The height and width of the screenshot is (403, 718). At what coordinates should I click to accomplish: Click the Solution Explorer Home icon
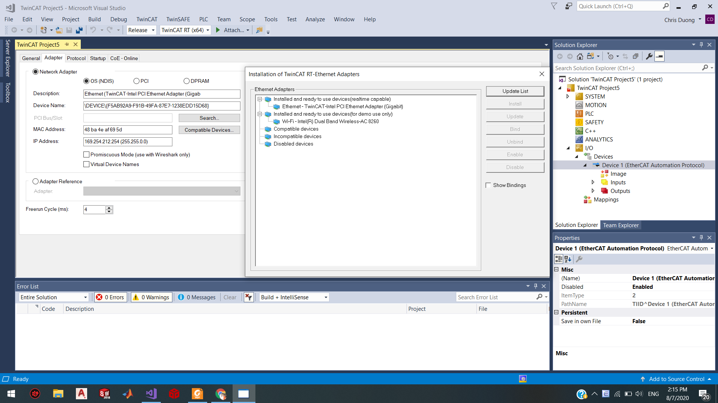pos(580,56)
